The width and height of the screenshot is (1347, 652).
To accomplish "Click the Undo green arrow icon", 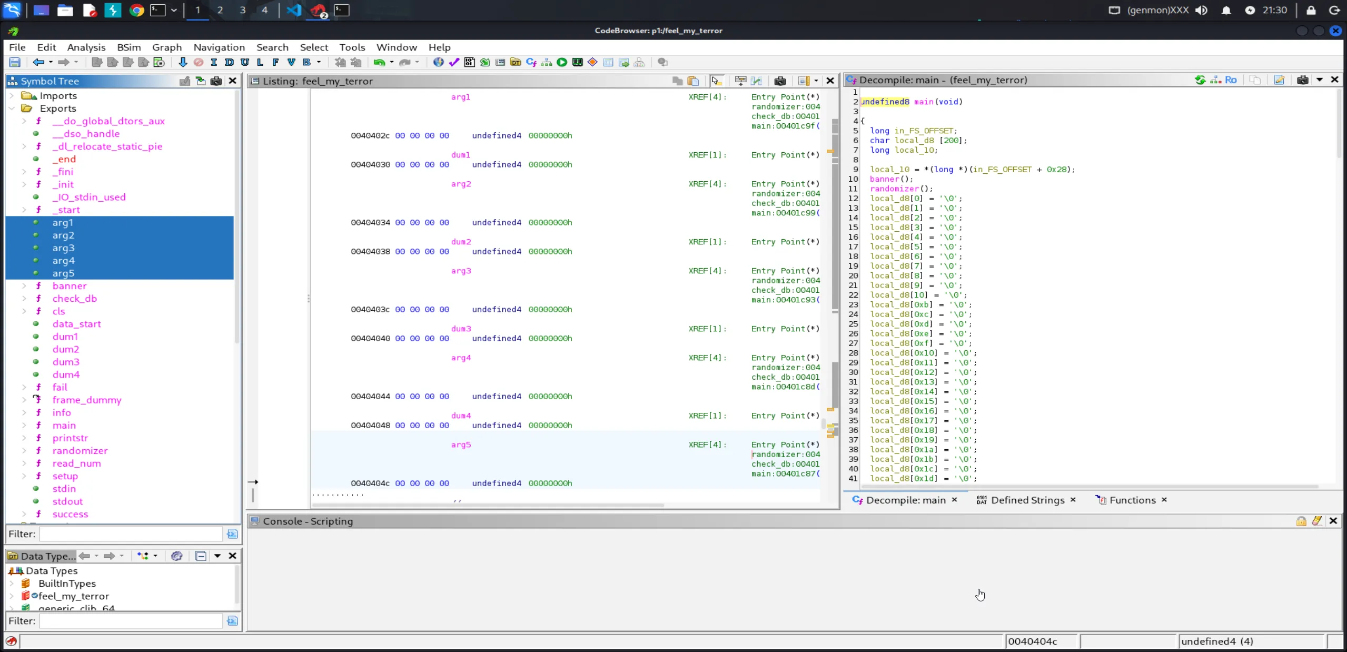I will pos(379,62).
